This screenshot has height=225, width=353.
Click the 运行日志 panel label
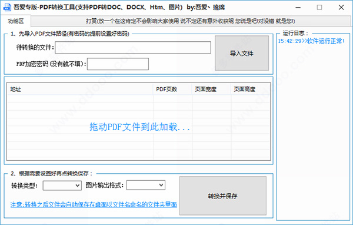click(x=295, y=34)
